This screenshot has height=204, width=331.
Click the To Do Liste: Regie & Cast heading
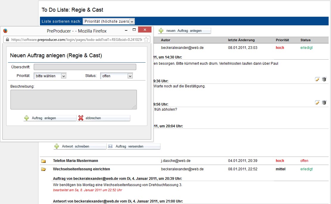[72, 10]
